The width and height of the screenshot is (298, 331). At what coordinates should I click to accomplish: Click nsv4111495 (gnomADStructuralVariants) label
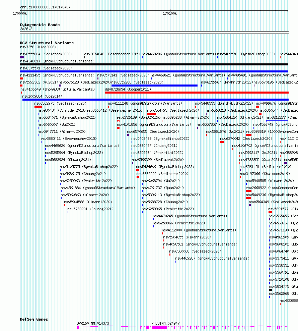click(x=57, y=75)
